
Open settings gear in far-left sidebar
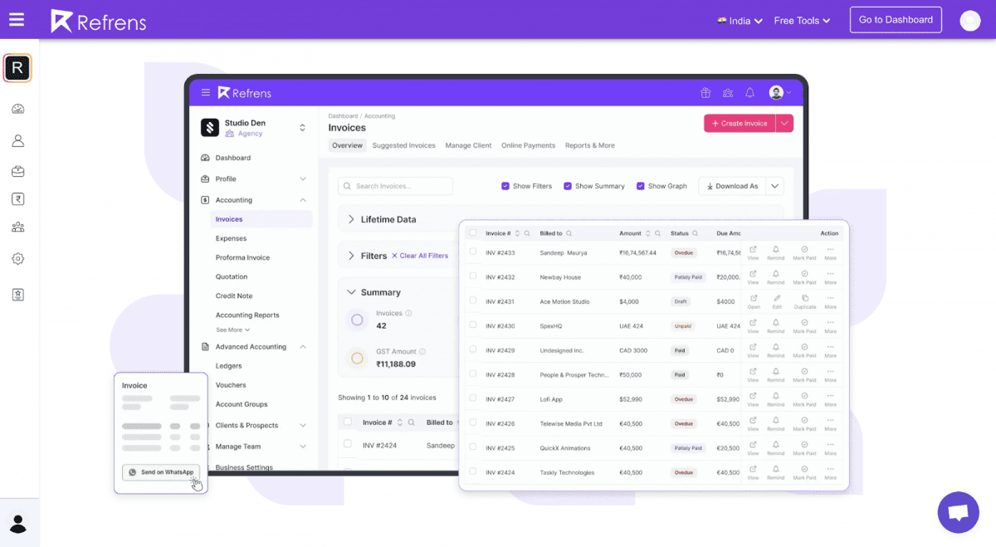[17, 258]
